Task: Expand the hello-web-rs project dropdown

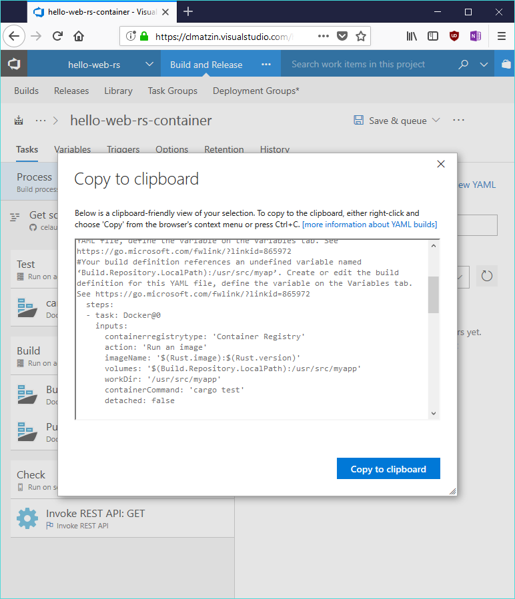Action: (149, 64)
